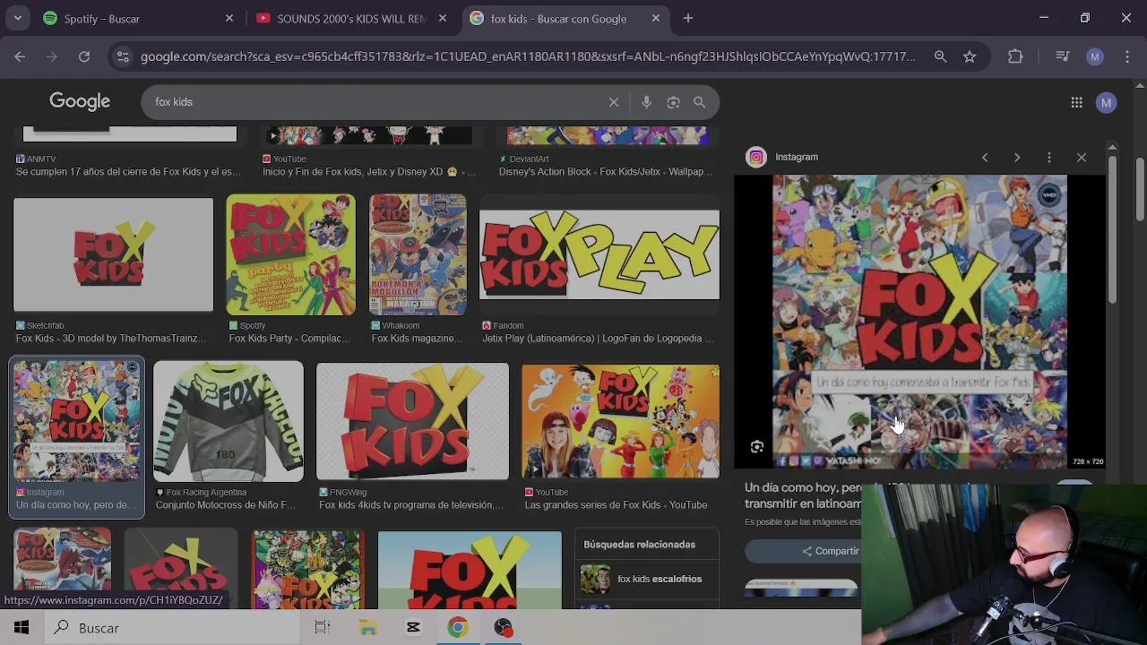Click the page vertical scrollbar

[1141, 190]
